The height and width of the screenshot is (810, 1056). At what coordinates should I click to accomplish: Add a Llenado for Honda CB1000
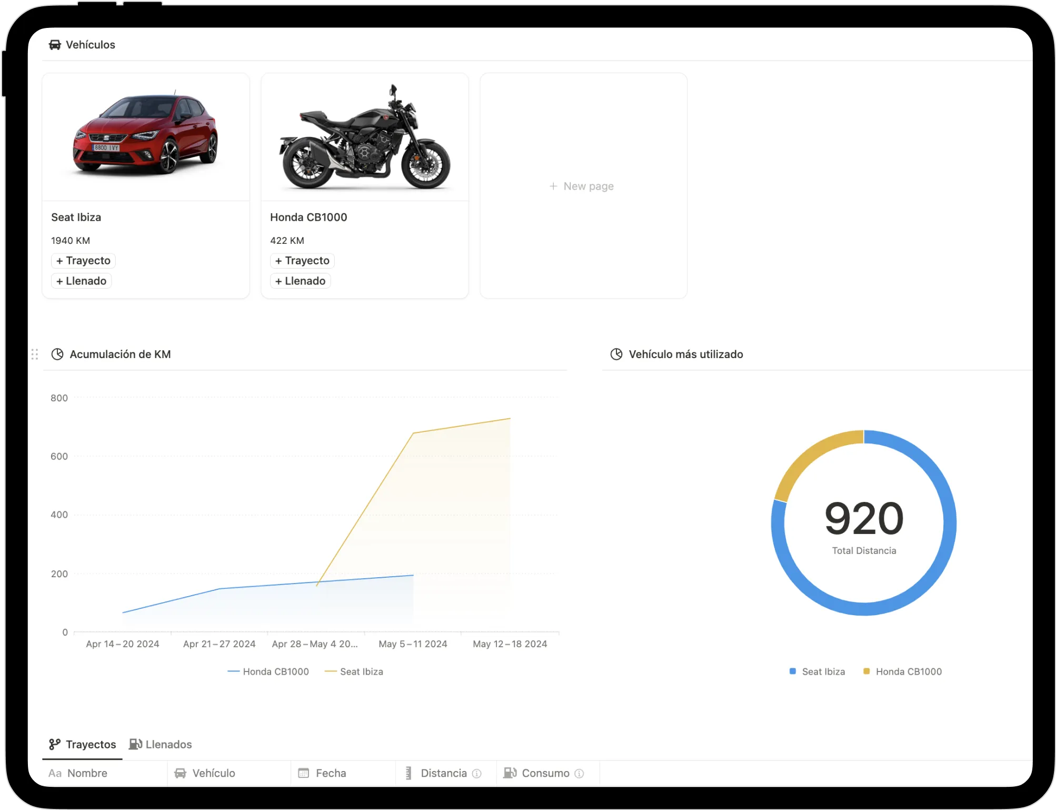tap(300, 281)
